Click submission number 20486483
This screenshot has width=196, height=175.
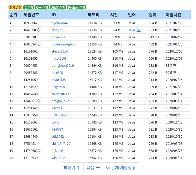(30, 73)
